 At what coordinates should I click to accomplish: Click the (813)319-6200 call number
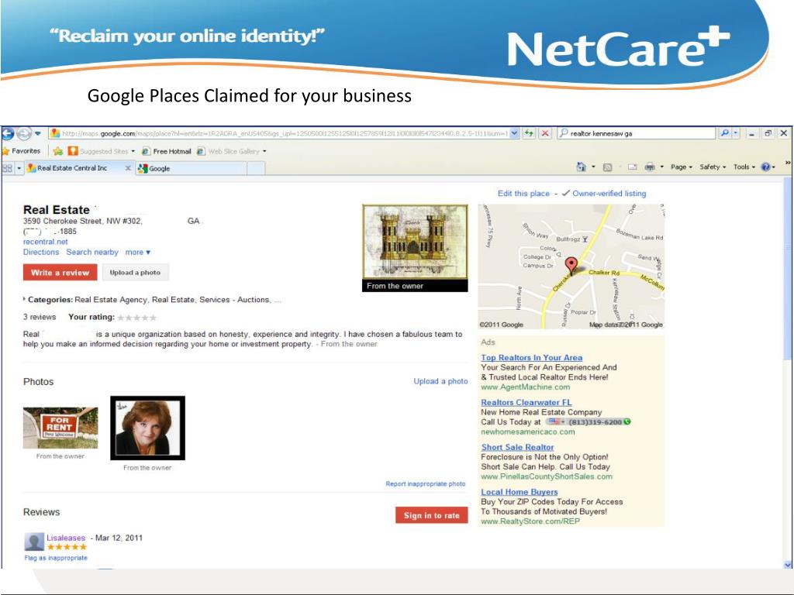coord(589,422)
